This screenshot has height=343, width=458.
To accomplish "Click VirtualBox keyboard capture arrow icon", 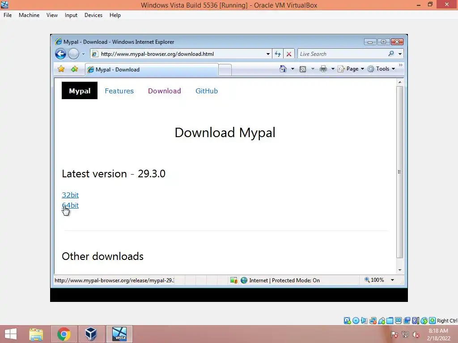I will (x=433, y=321).
